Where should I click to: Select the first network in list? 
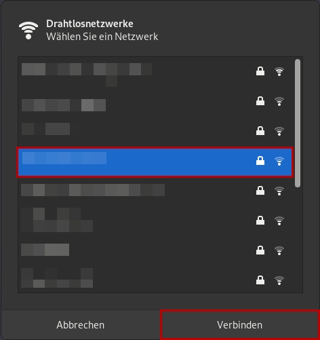(156, 73)
